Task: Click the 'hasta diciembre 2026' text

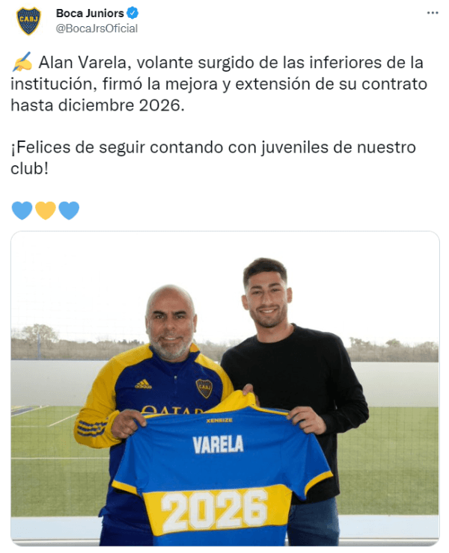Action: (x=97, y=105)
